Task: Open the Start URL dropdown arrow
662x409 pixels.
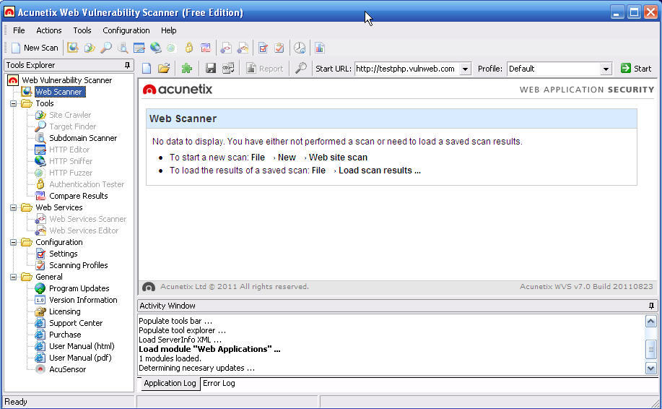Action: tap(465, 69)
